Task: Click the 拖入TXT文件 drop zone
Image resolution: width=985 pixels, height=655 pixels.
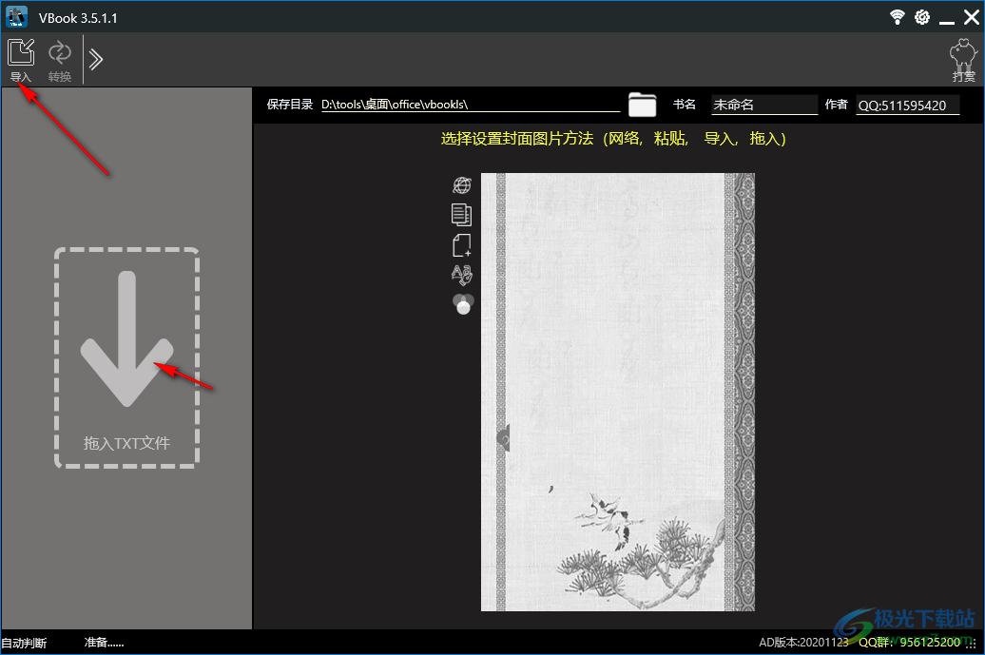Action: tap(126, 356)
